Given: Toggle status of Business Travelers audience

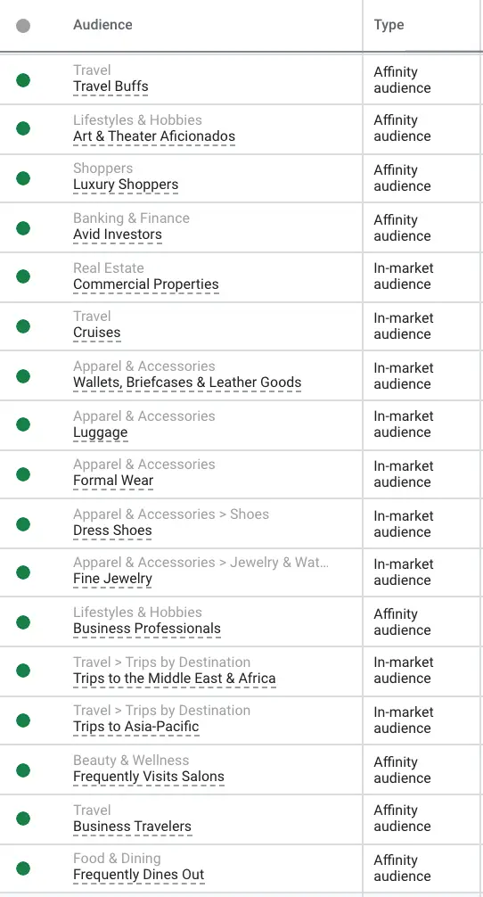Looking at the screenshot, I should pos(23,819).
